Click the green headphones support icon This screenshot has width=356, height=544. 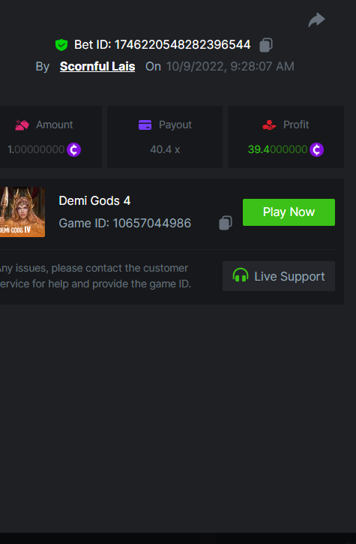click(241, 275)
